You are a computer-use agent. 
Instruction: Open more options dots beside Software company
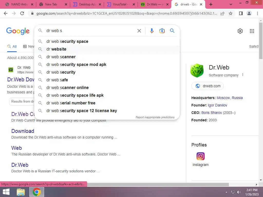[x=242, y=75]
